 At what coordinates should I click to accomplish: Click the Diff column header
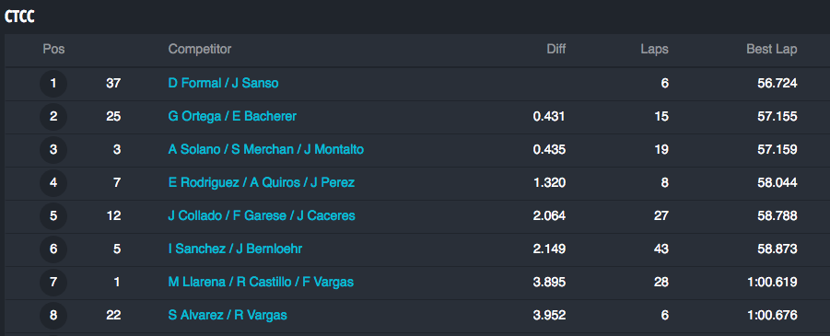[x=556, y=49]
